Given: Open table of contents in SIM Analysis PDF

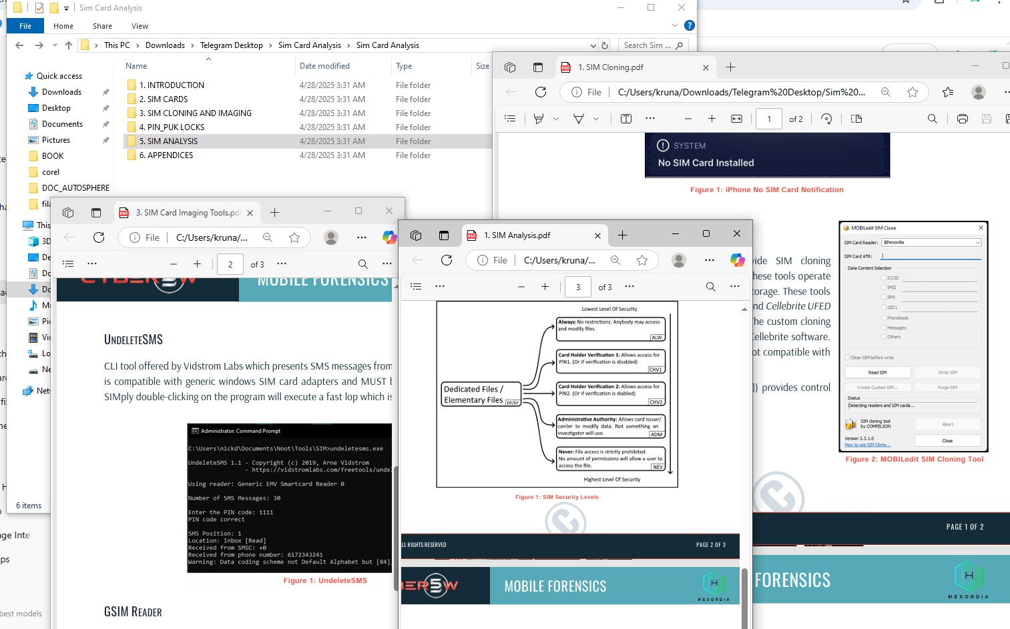Looking at the screenshot, I should tap(416, 286).
